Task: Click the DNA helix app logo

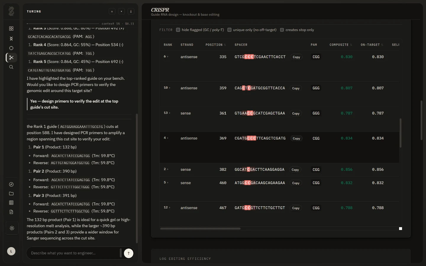Action: click(x=11, y=11)
